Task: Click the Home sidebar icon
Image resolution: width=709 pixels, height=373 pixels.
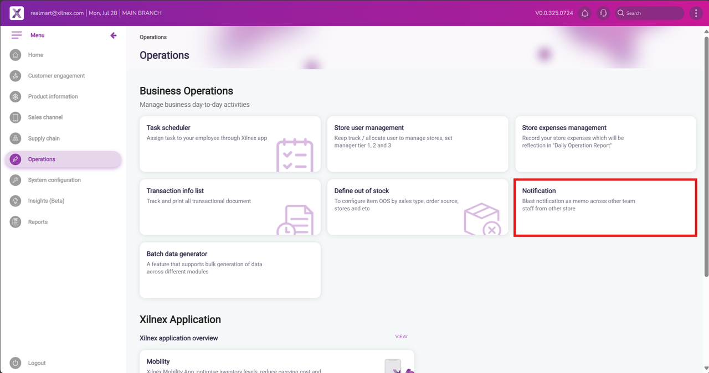Action: coord(16,55)
